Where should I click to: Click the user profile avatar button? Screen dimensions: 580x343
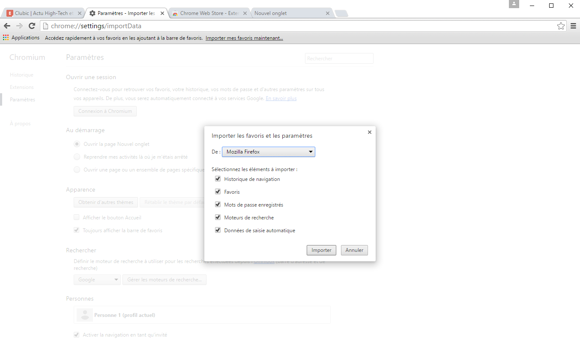(514, 4)
